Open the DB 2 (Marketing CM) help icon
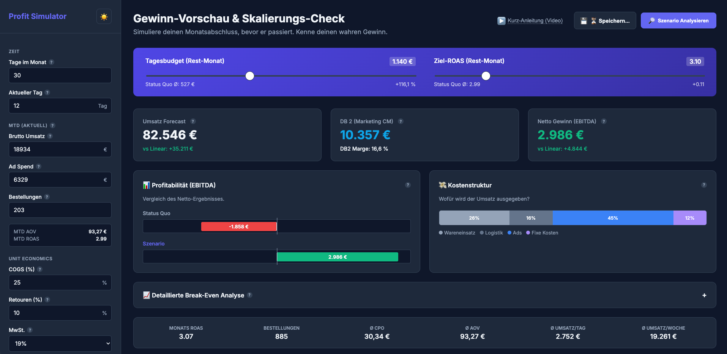Screen dimensions: 727x354 401,121
